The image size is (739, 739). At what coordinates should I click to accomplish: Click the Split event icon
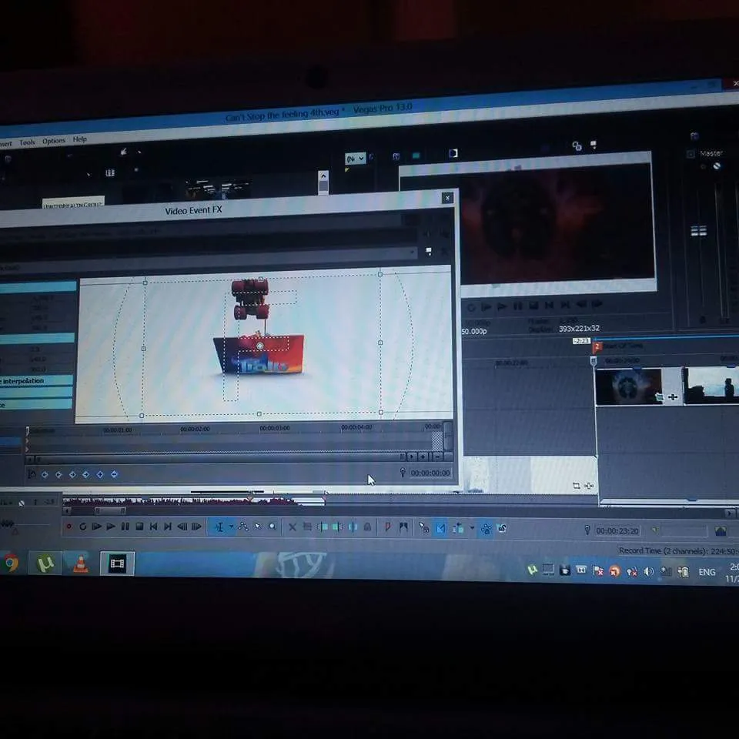tap(353, 527)
